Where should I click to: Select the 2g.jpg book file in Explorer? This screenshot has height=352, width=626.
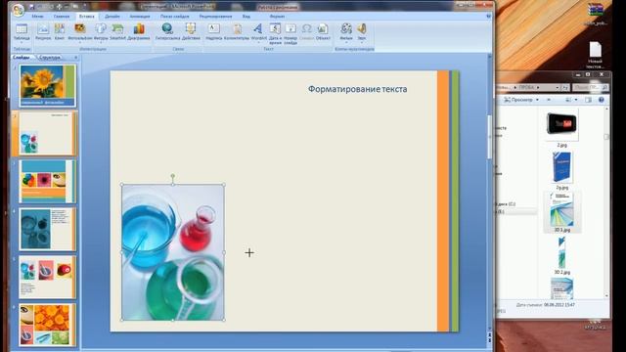click(561, 170)
